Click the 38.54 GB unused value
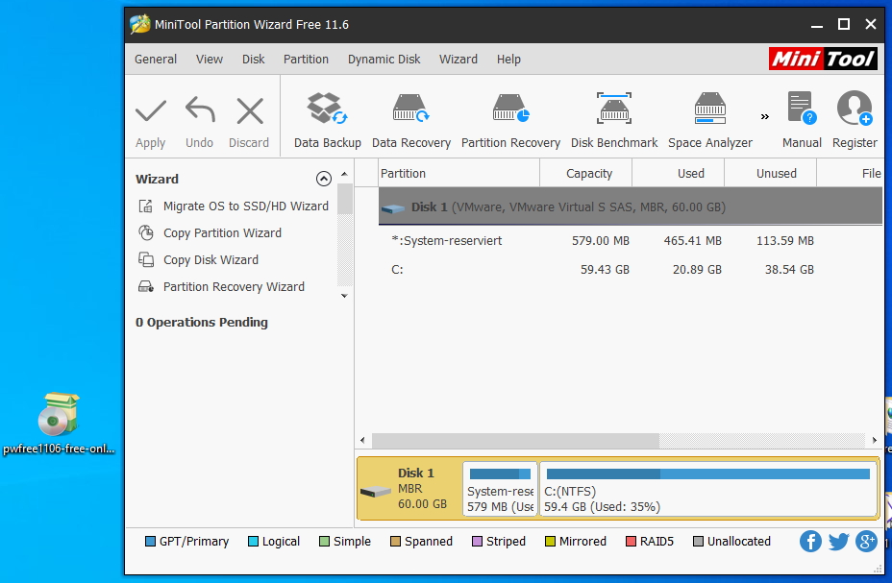This screenshot has height=583, width=892. pos(789,269)
